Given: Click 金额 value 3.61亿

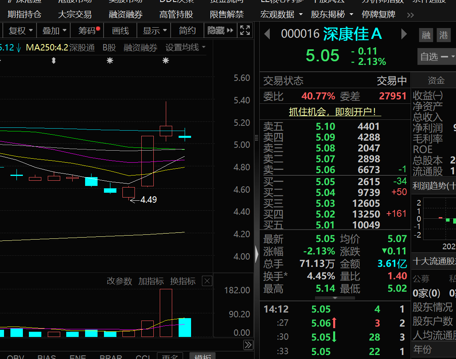Looking at the screenshot, I should click(x=392, y=264).
